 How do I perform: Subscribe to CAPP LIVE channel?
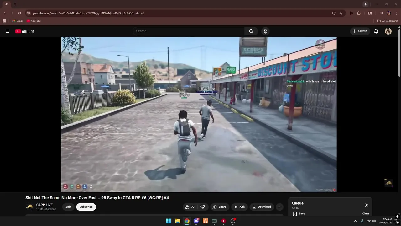click(x=86, y=207)
